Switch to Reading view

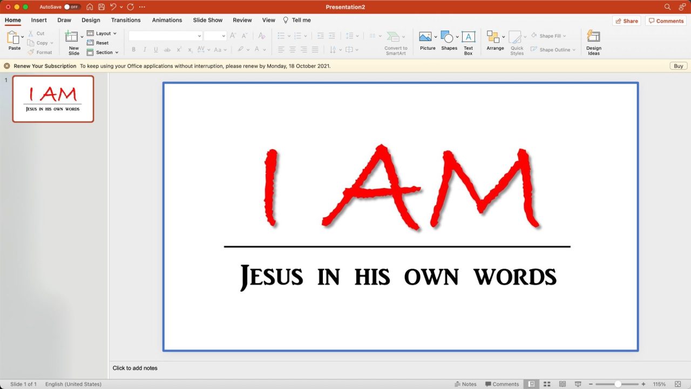point(562,384)
